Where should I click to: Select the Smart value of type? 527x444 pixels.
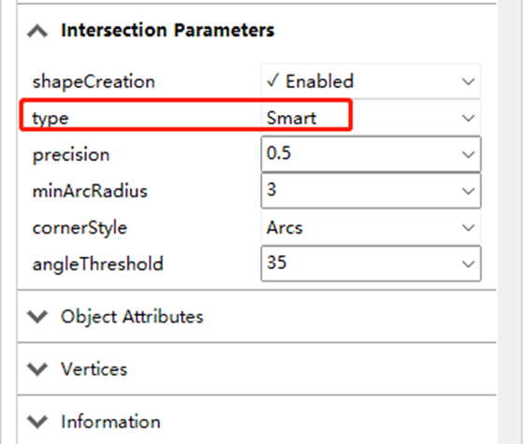[x=291, y=118]
